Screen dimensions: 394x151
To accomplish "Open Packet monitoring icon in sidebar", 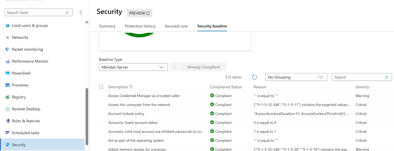I will [8, 50].
